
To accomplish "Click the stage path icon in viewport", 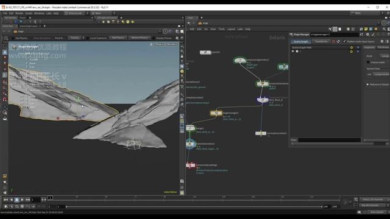I will pos(15,32).
